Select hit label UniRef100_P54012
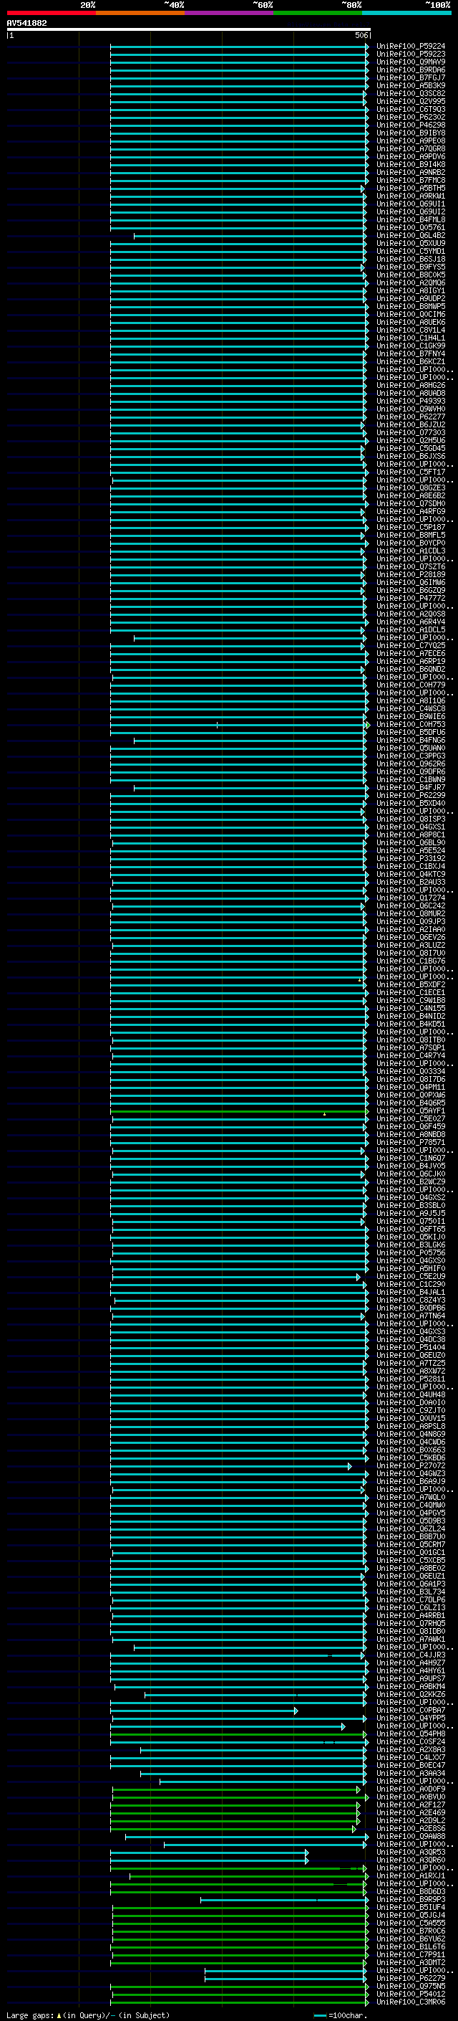Screen dimensions: 458x2021 point(411,1994)
